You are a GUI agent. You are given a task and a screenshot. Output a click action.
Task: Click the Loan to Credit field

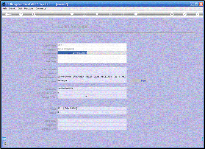[92, 69]
